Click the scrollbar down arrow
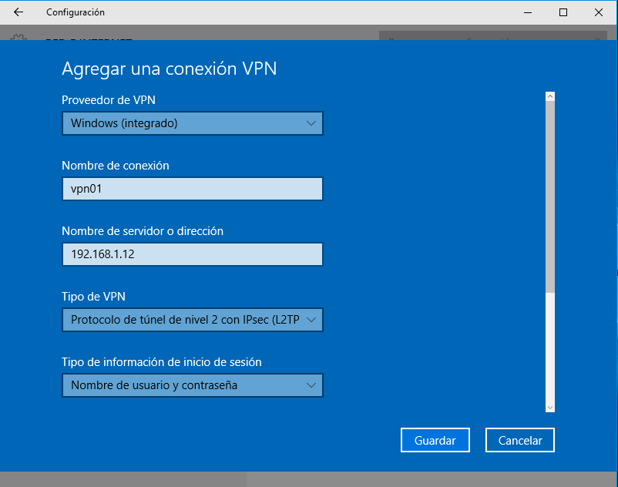The width and height of the screenshot is (618, 487). click(x=549, y=407)
